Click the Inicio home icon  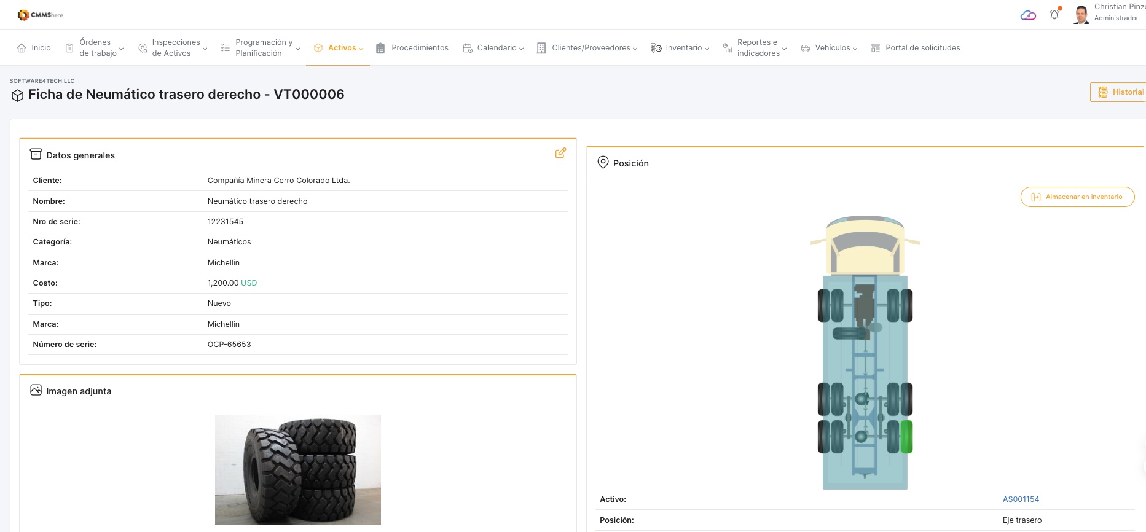(x=22, y=48)
